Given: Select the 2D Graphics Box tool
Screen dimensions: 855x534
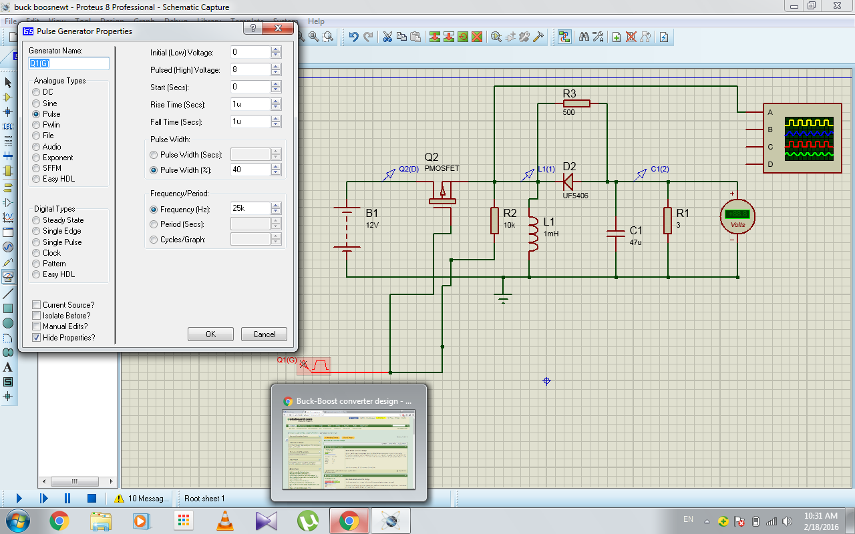Looking at the screenshot, I should click(x=8, y=308).
